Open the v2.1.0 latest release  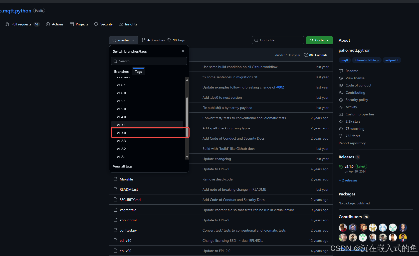coord(349,167)
